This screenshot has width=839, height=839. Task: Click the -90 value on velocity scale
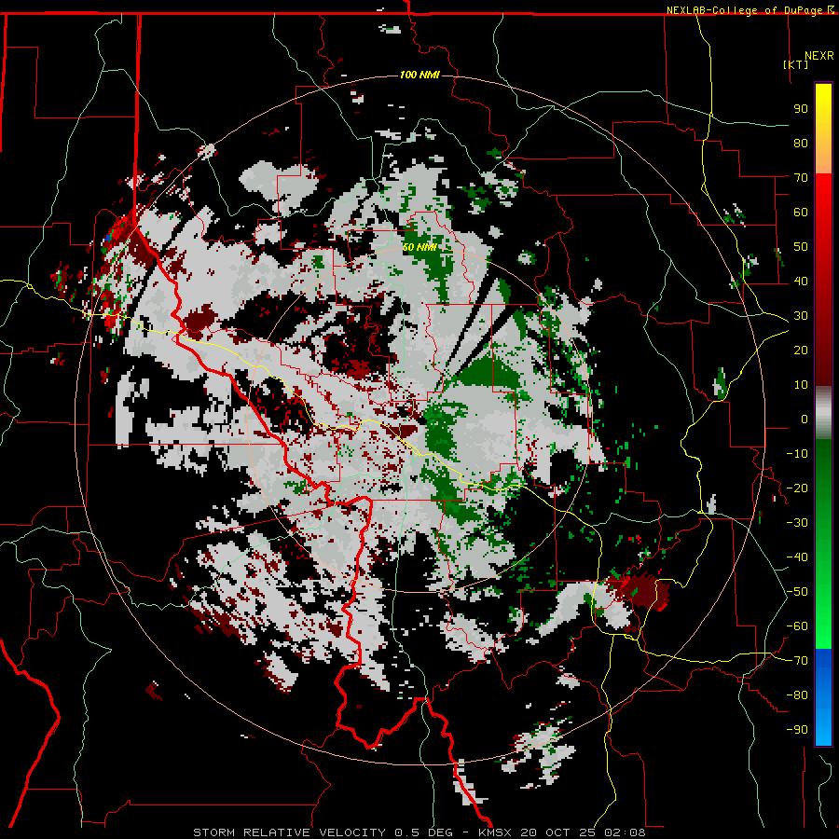coord(797,730)
